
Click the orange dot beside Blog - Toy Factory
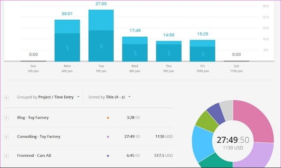pos(108,118)
